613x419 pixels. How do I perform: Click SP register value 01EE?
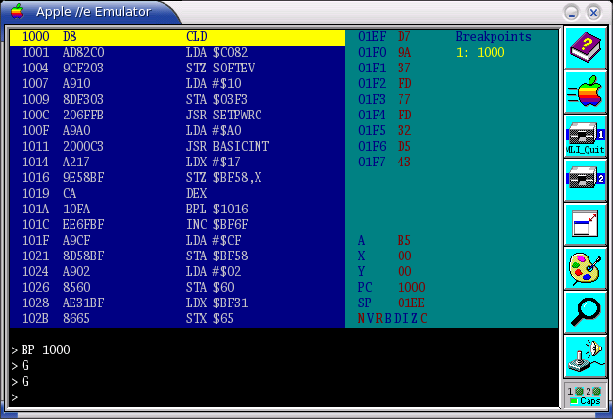(x=411, y=303)
